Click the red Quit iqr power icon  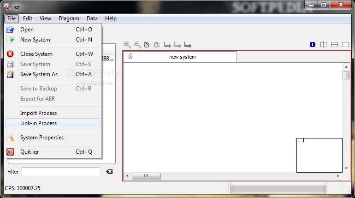pyautogui.click(x=10, y=152)
